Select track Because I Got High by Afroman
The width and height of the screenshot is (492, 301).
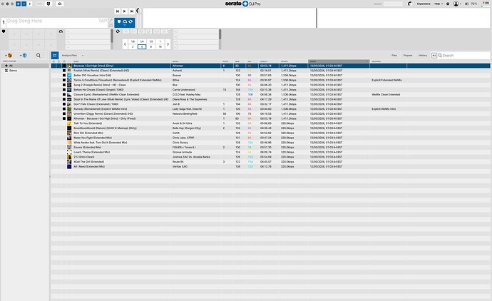pyautogui.click(x=270, y=66)
